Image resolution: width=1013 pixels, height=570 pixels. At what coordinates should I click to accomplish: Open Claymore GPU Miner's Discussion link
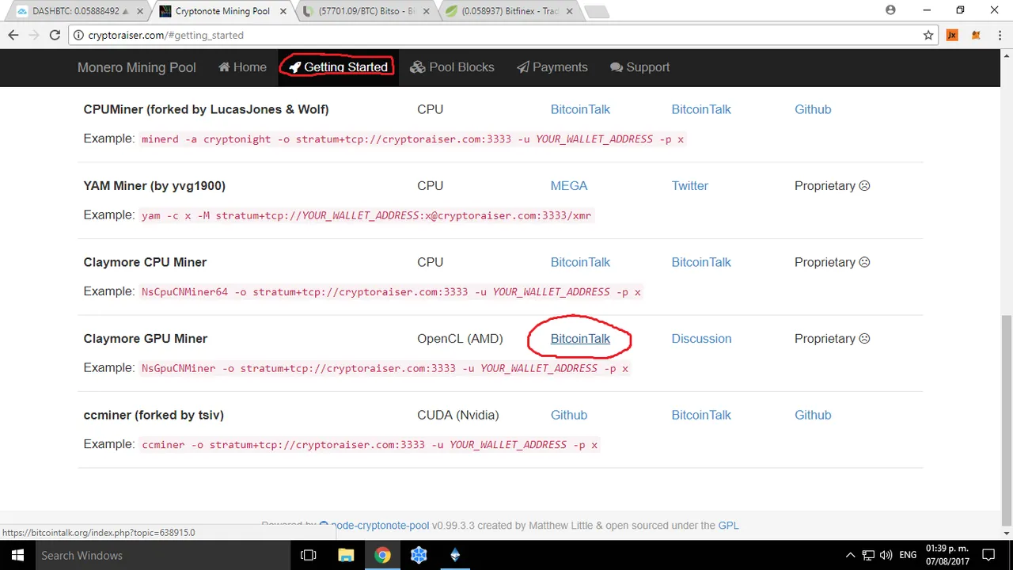coord(701,339)
